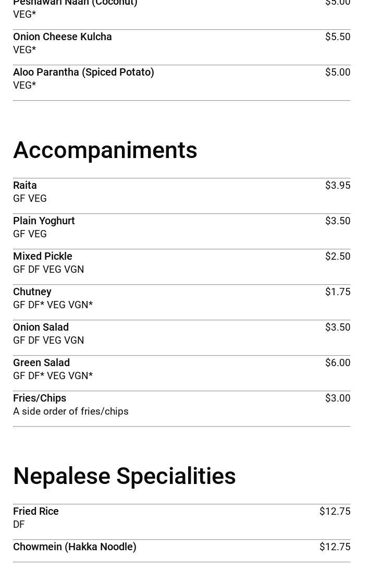Screen dimensions: 370x569
Task: Click the $6.00 Green Salad price
Action: coord(338,363)
